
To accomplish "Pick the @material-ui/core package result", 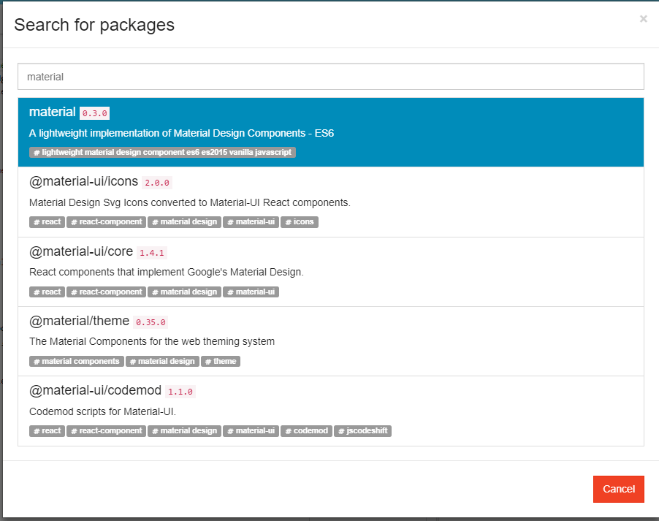I will 331,272.
